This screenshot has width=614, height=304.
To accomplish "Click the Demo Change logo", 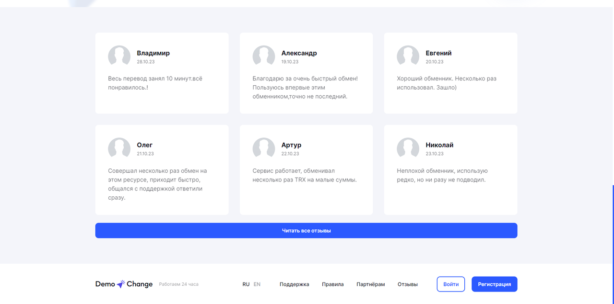I will coord(124,284).
